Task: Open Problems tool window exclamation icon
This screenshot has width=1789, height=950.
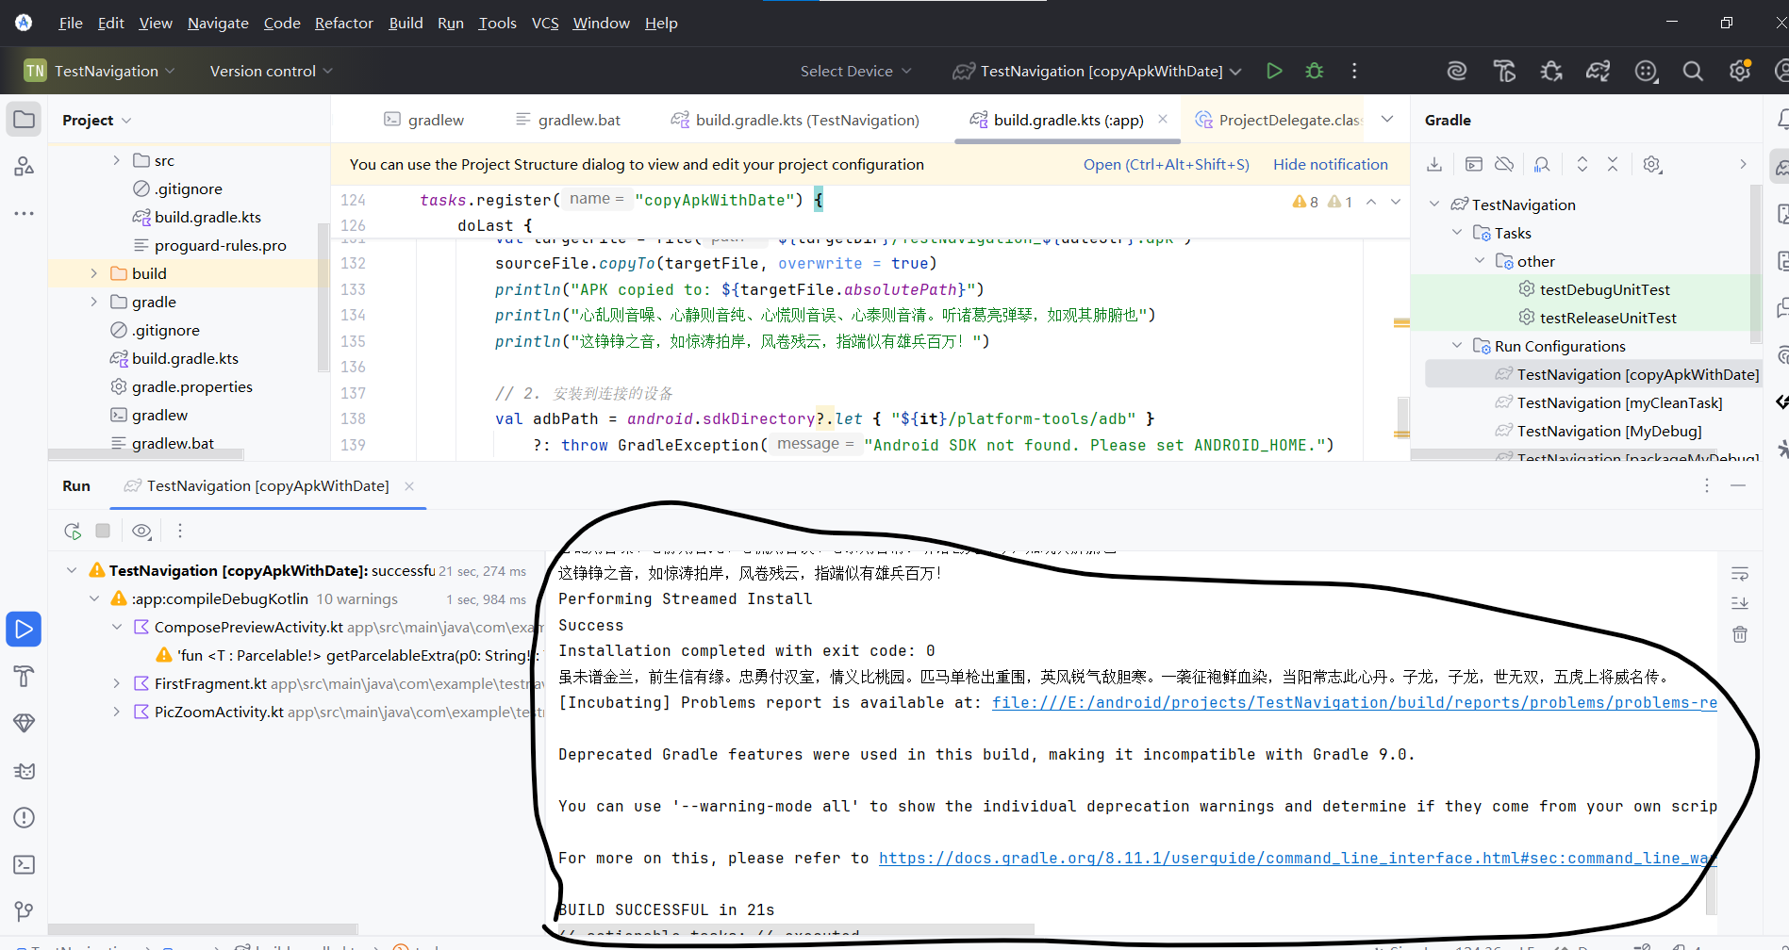Action: (x=25, y=817)
